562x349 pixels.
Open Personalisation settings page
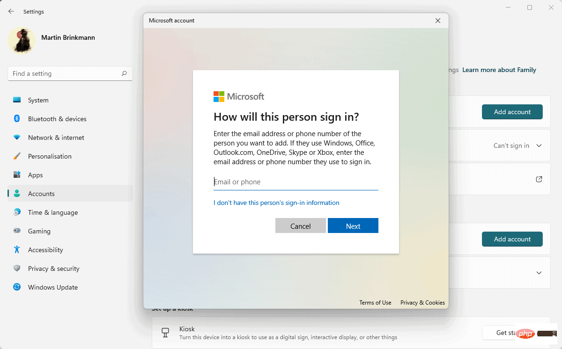[x=70, y=156]
